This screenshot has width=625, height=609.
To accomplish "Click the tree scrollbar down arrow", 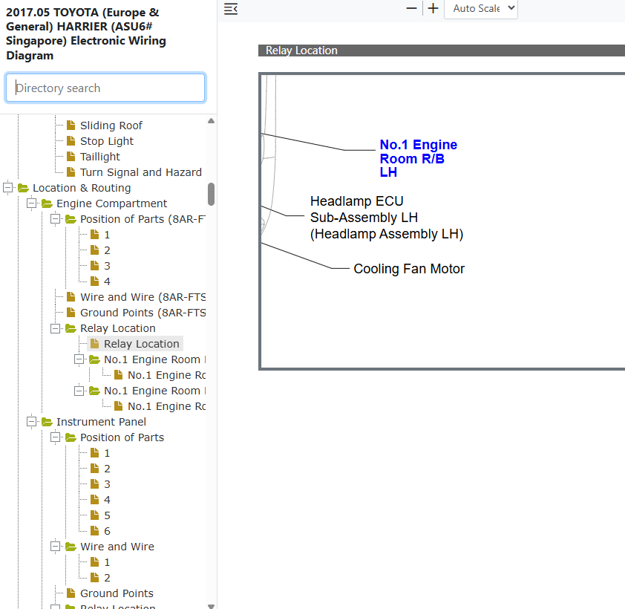I will (x=212, y=606).
